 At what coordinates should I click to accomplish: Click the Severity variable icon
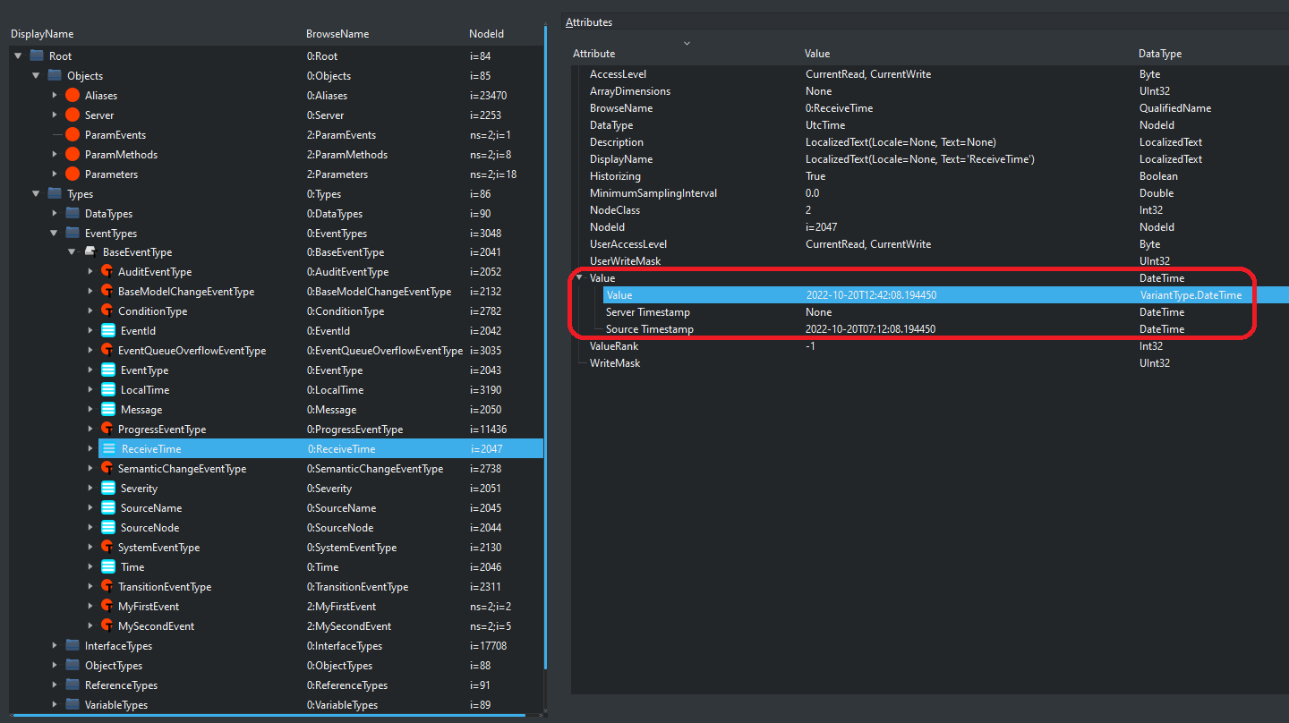108,489
